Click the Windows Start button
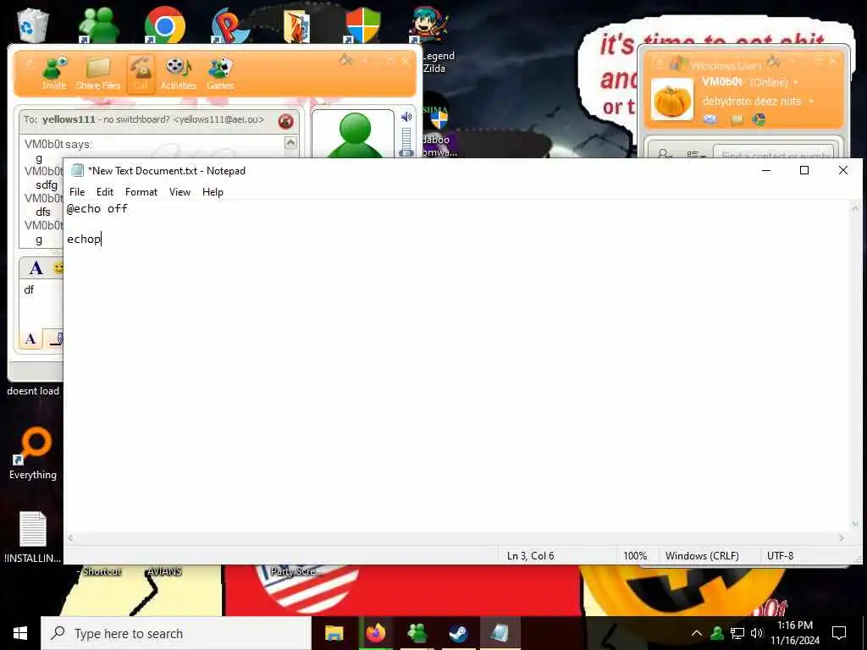 20,633
